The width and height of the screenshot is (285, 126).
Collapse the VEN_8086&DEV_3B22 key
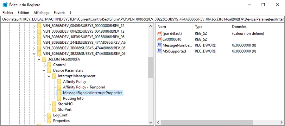click(34, 54)
